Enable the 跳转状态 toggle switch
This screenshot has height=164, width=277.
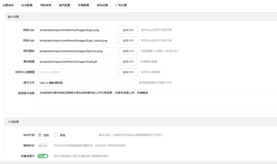(43, 146)
